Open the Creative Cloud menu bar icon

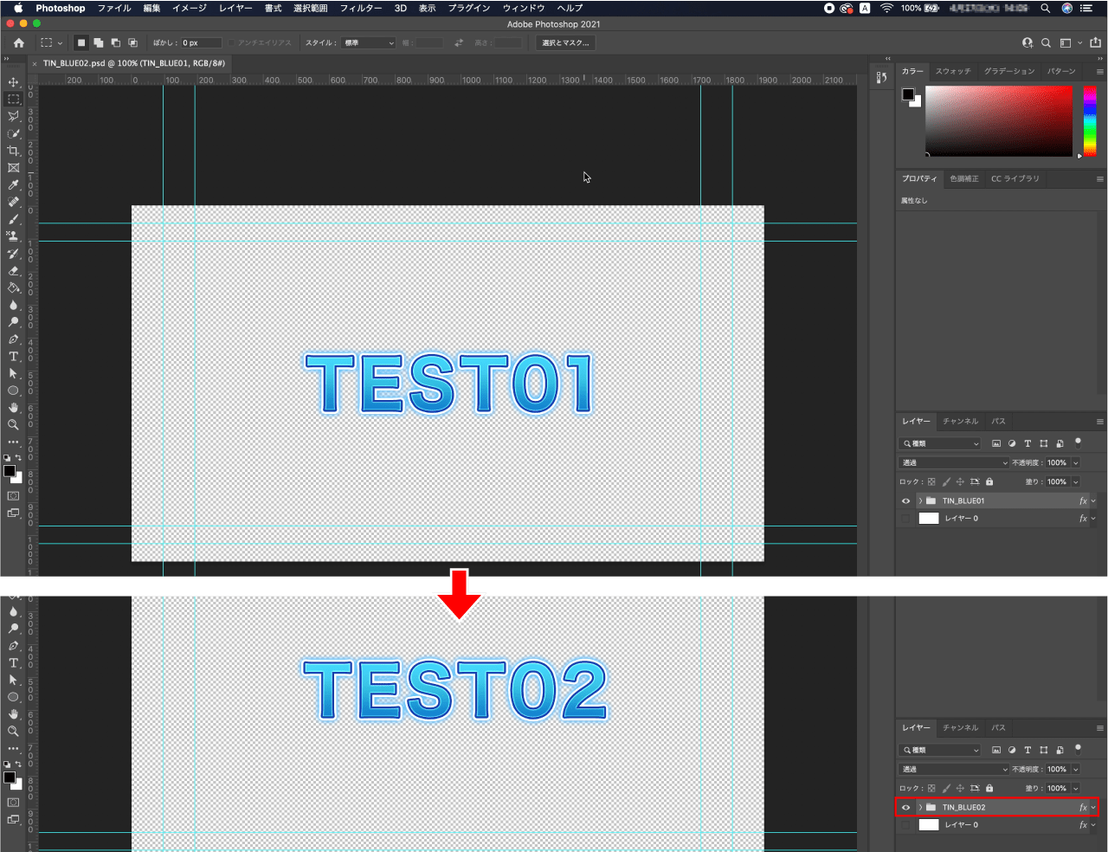(x=847, y=8)
